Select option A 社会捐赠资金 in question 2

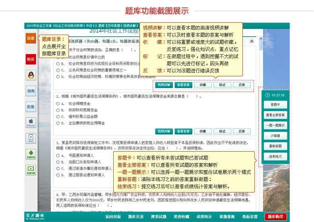click(x=58, y=103)
